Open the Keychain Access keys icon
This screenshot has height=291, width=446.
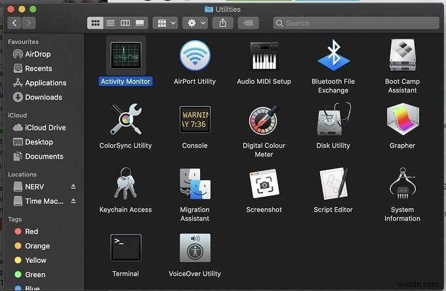[125, 184]
